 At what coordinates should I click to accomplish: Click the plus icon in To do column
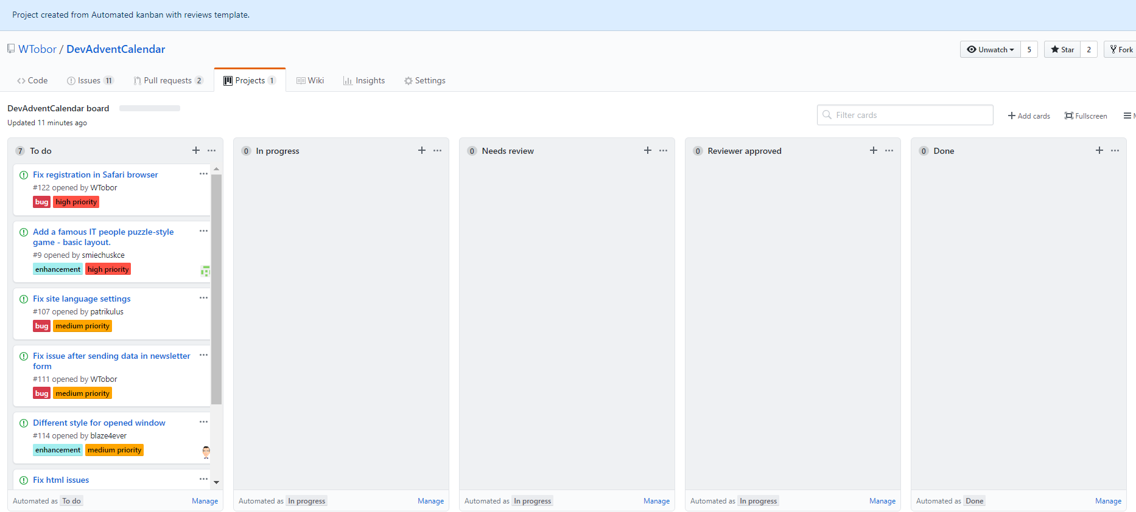[x=196, y=150]
